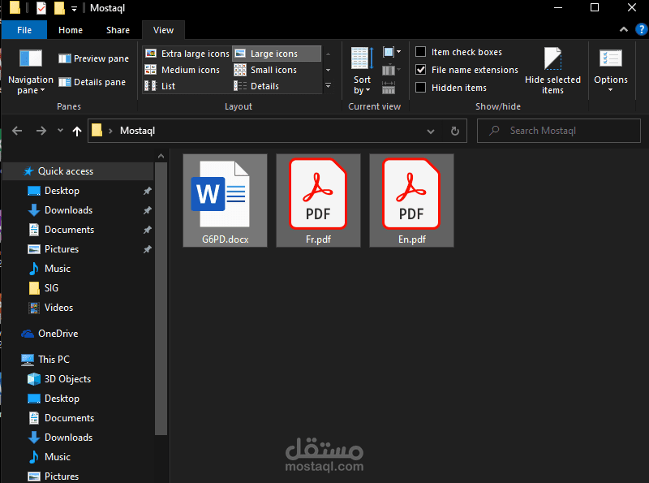Switch to the Home ribbon tab

pos(71,30)
